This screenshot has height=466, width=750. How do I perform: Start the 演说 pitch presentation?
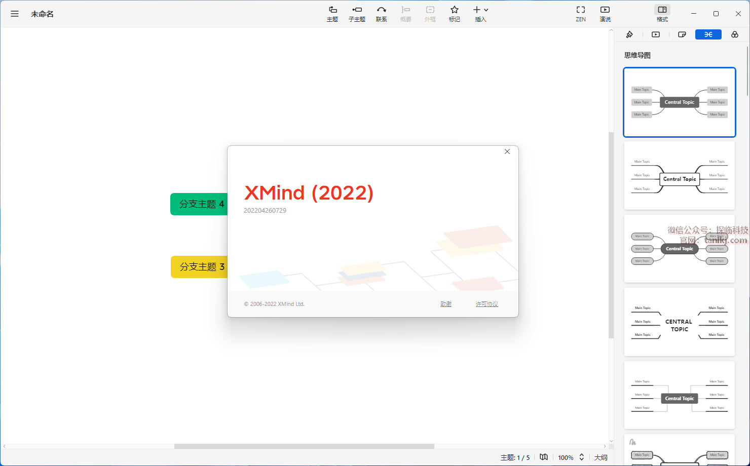click(605, 14)
